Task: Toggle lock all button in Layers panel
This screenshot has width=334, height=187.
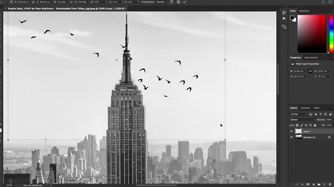Action: point(315,125)
